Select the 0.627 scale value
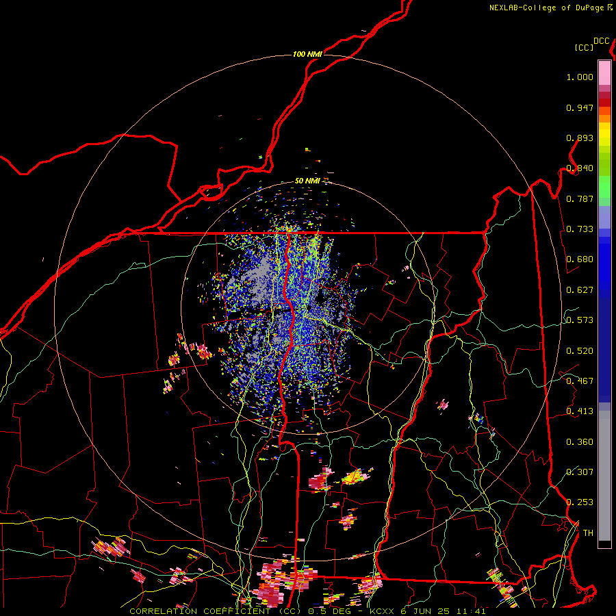The width and height of the screenshot is (616, 616). tap(580, 290)
